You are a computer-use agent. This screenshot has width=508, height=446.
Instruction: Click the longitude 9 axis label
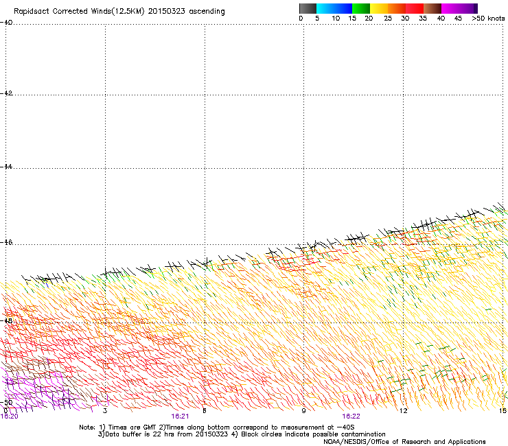click(303, 411)
